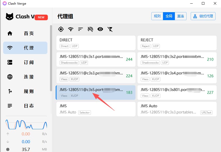Run the delay test wifi icon
The width and height of the screenshot is (221, 152).
(x=71, y=29)
